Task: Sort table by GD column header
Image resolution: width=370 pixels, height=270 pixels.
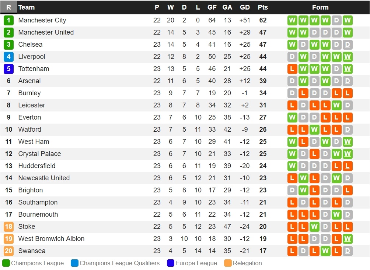Action: pyautogui.click(x=245, y=7)
